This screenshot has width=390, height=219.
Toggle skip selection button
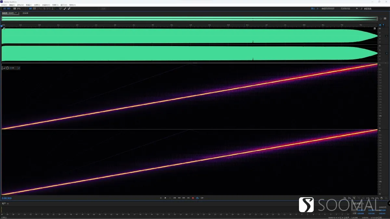click(x=202, y=198)
